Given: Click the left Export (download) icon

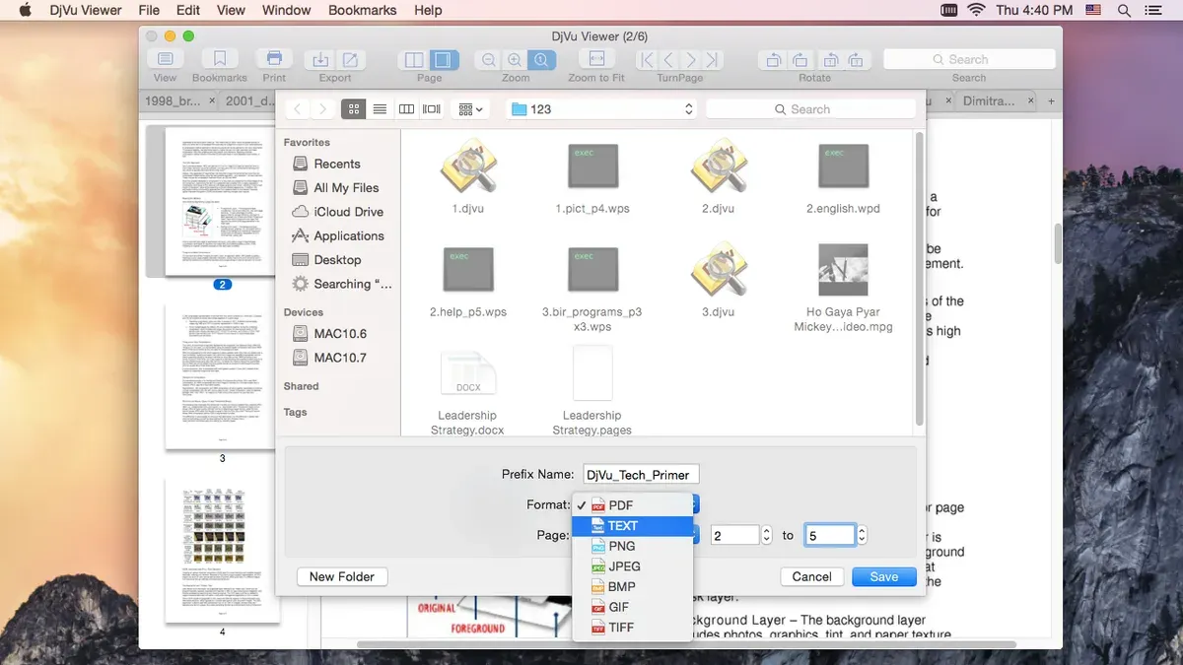Looking at the screenshot, I should coord(319,60).
